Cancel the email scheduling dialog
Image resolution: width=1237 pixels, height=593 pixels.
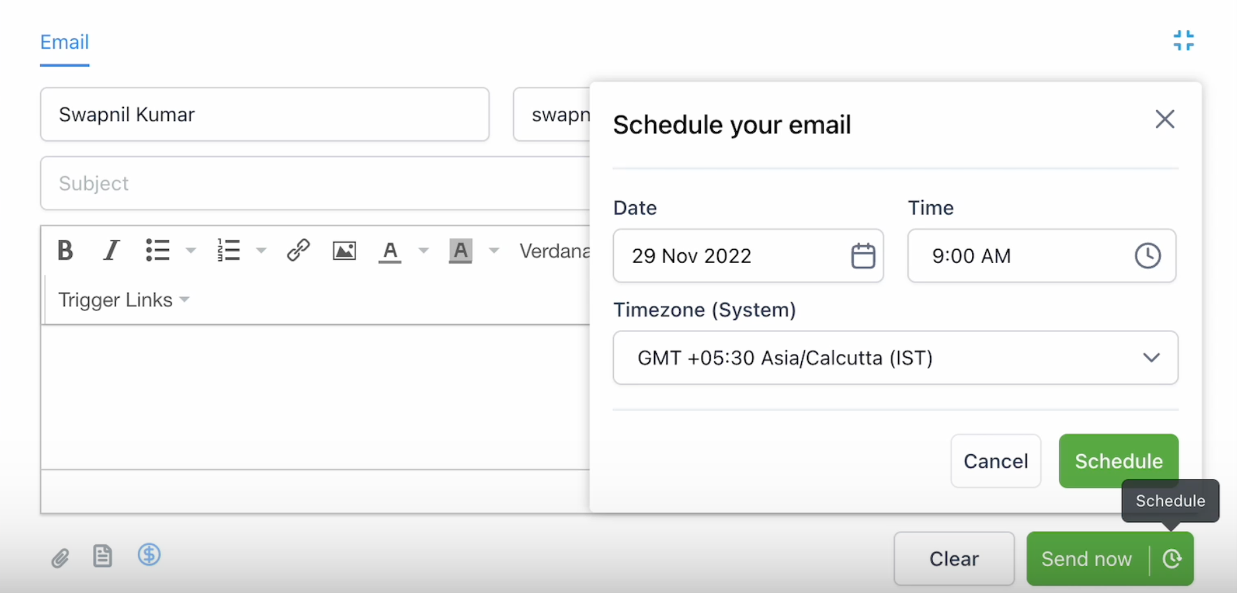tap(996, 461)
